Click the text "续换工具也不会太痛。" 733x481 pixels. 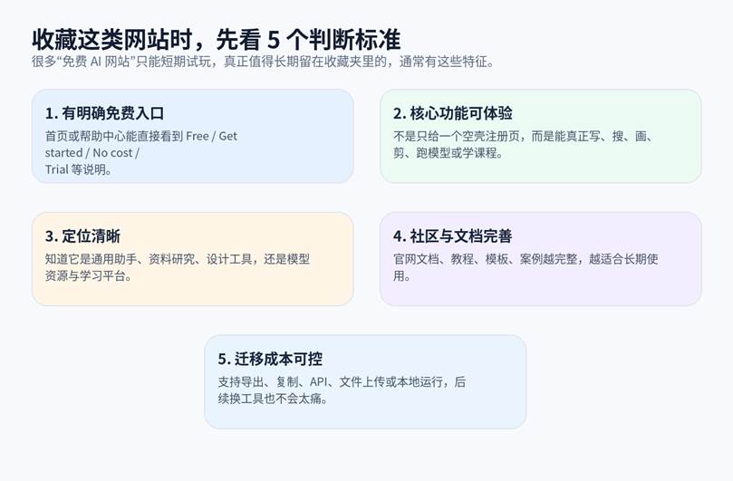click(x=273, y=399)
